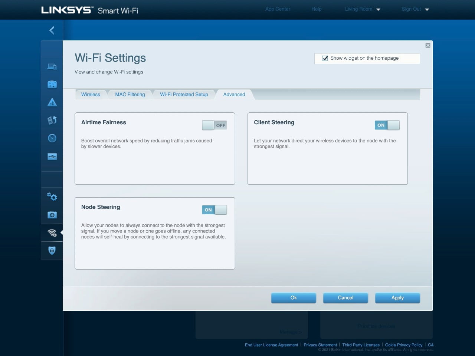475x356 pixels.
Task: Switch to the MAC Filtering tab
Action: click(130, 95)
